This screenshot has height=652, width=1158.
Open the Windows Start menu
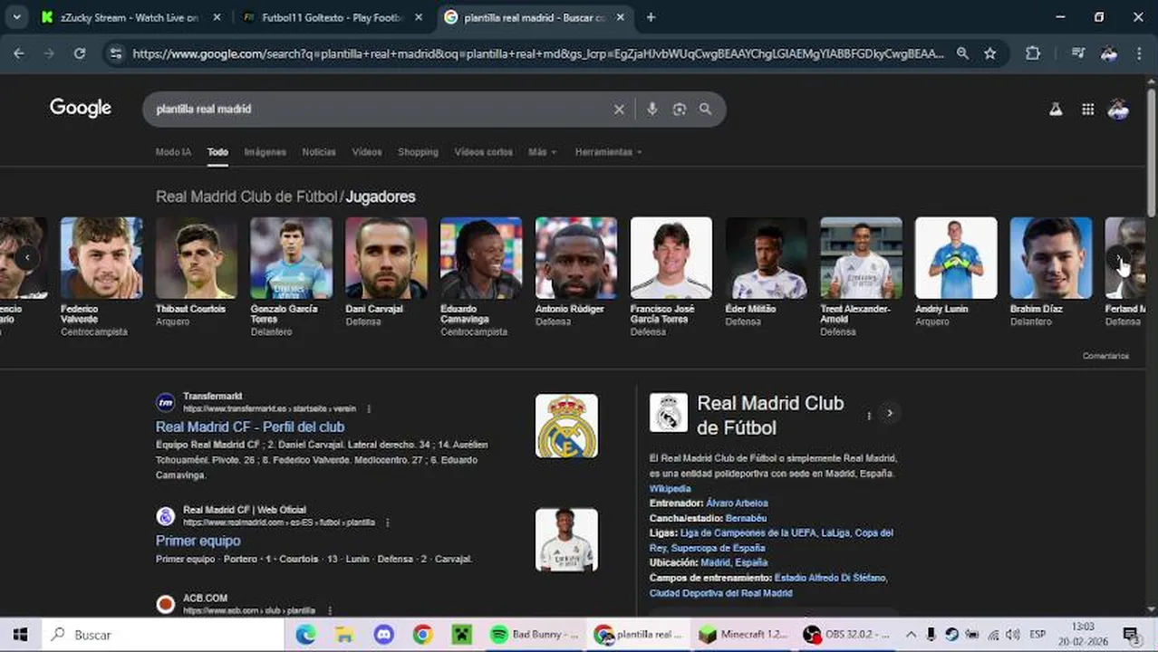pyautogui.click(x=20, y=635)
